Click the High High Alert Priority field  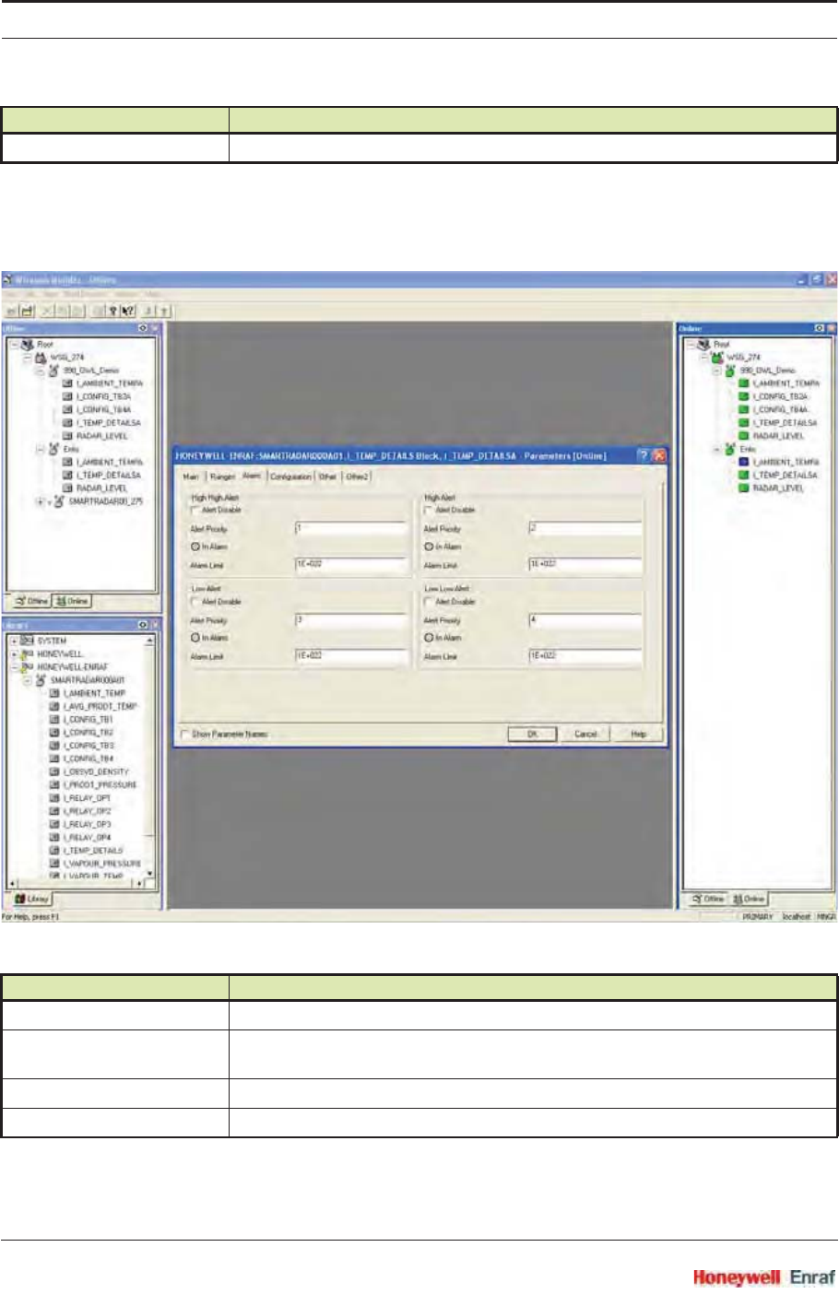click(350, 529)
